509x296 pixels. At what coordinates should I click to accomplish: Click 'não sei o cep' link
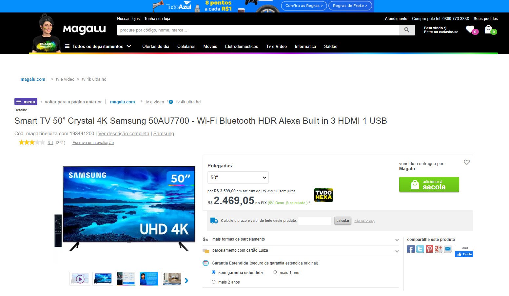click(364, 221)
